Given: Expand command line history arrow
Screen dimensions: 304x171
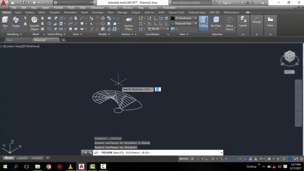Looking at the screenshot, I should coord(221,152).
